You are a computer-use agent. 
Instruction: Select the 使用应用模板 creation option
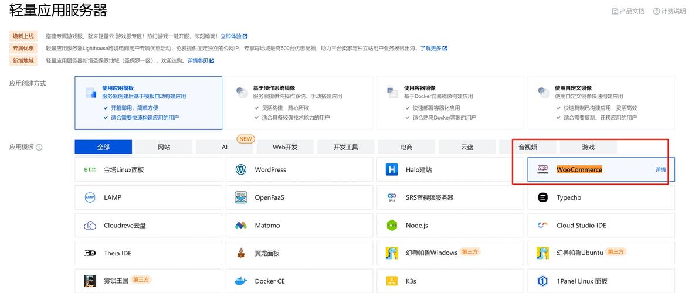click(148, 103)
